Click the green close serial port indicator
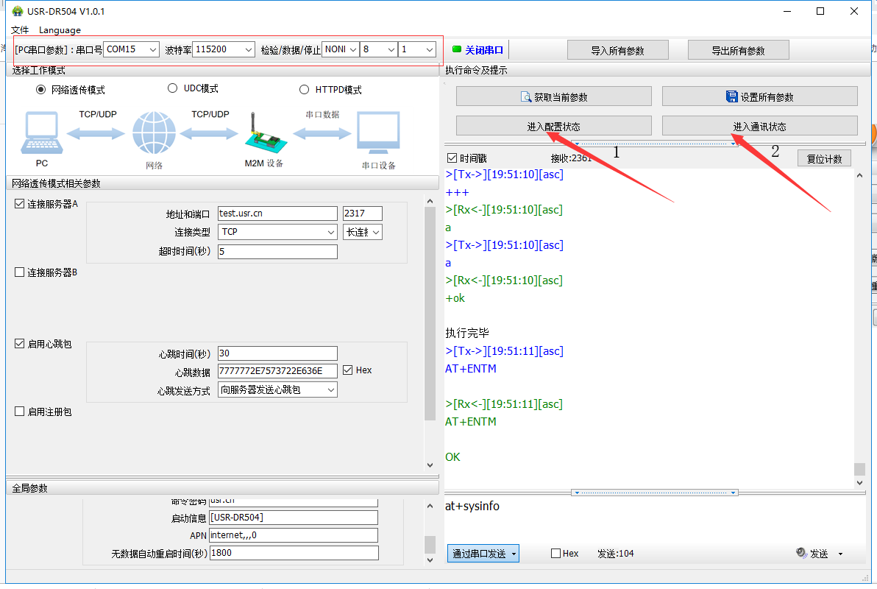 456,50
